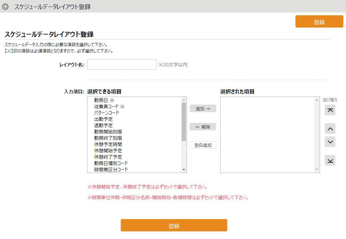The image size is (346, 239).
Task: Click the top-right 登録 button
Action: (319, 22)
